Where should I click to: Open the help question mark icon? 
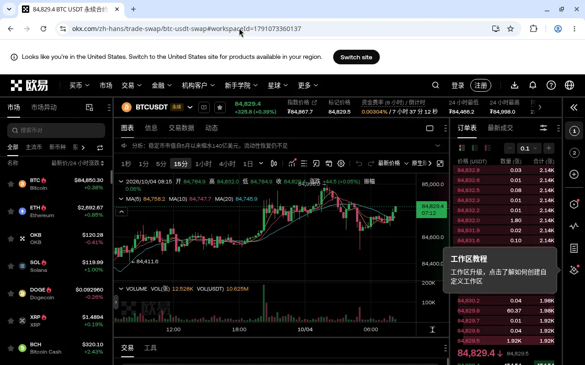tap(551, 85)
